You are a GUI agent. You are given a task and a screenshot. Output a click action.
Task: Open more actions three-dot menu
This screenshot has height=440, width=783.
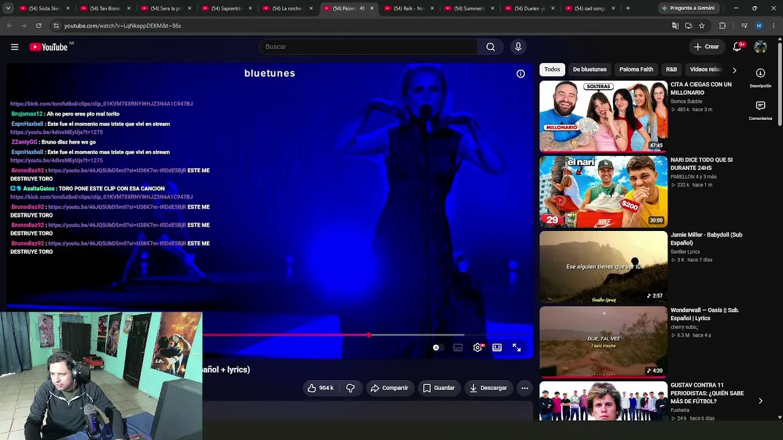tap(525, 388)
